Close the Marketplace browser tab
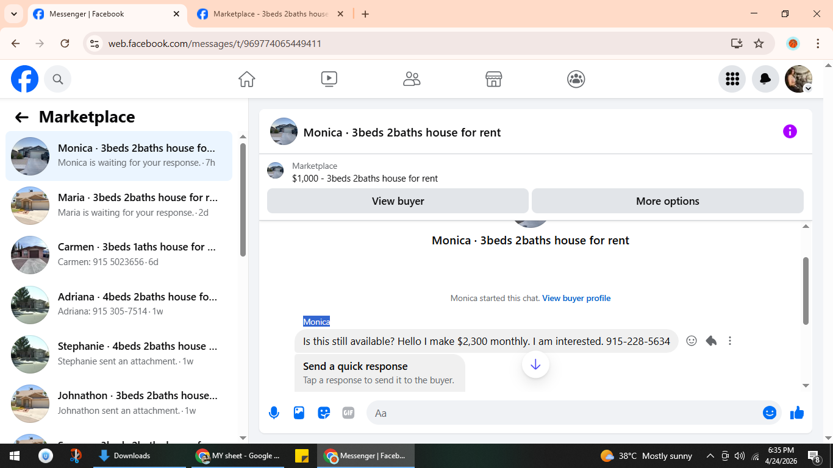This screenshot has width=833, height=468. pos(340,14)
